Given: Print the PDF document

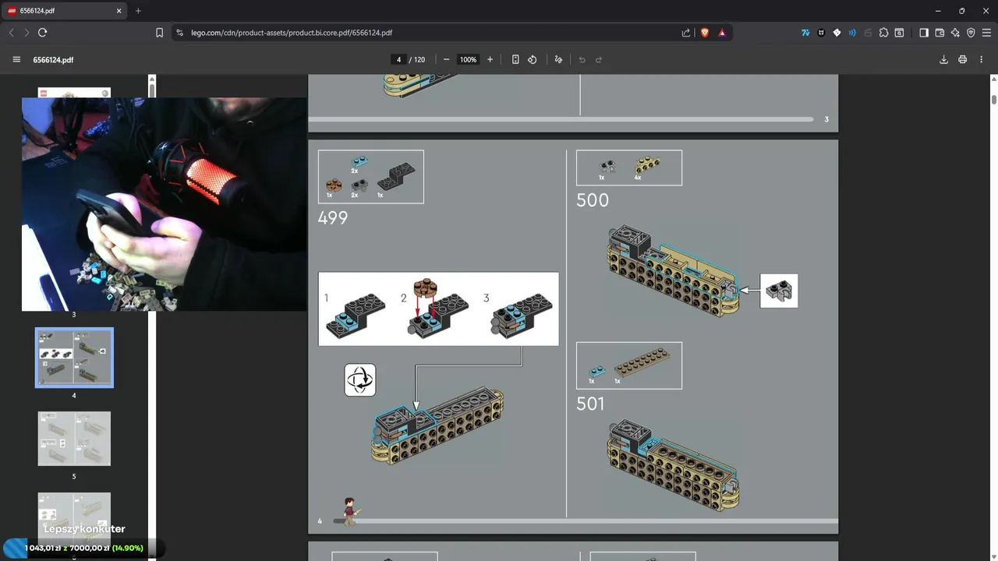Looking at the screenshot, I should click(x=962, y=60).
